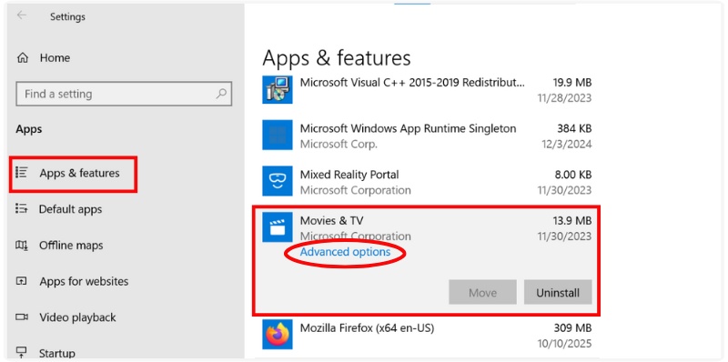Click the Mixed Reality Portal headset icon
728x362 pixels.
278,181
